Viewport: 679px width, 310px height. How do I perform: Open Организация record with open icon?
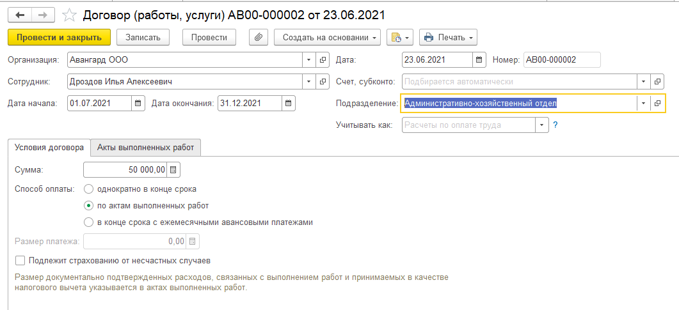pos(322,60)
